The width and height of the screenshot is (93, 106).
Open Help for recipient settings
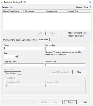pyautogui.click(x=85, y=102)
